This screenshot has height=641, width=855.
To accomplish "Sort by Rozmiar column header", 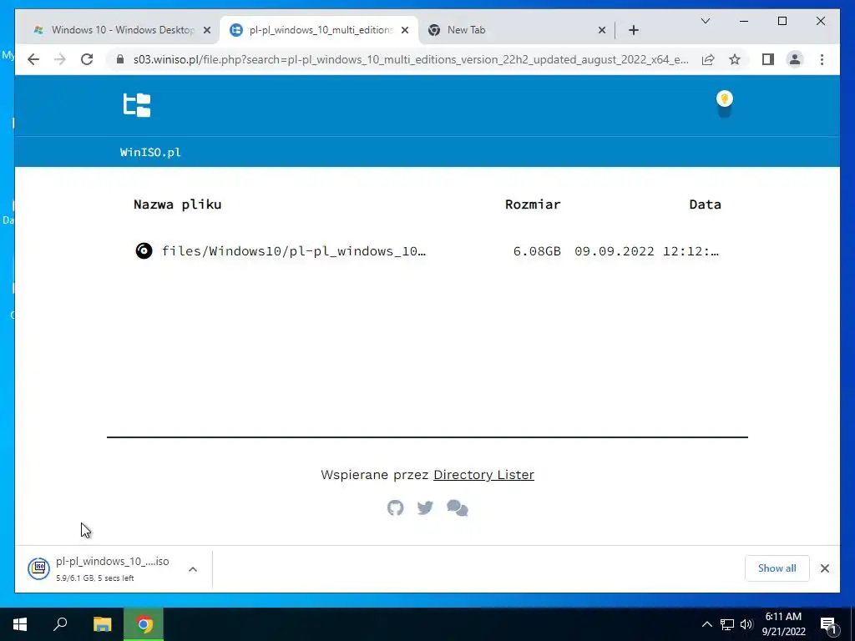I will coord(533,204).
